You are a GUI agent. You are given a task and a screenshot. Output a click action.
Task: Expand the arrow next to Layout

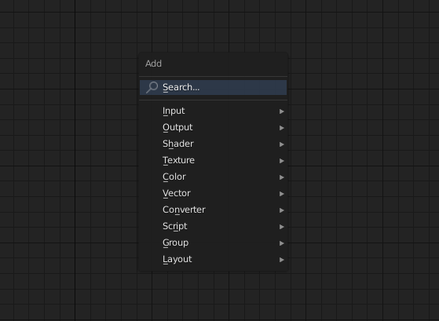pos(282,260)
